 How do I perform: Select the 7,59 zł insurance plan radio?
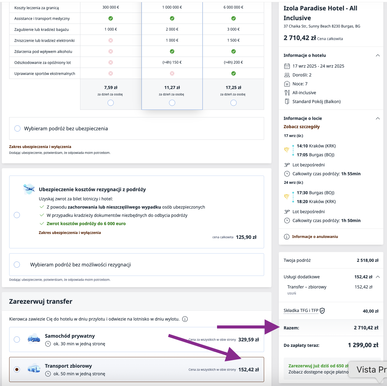(x=111, y=103)
